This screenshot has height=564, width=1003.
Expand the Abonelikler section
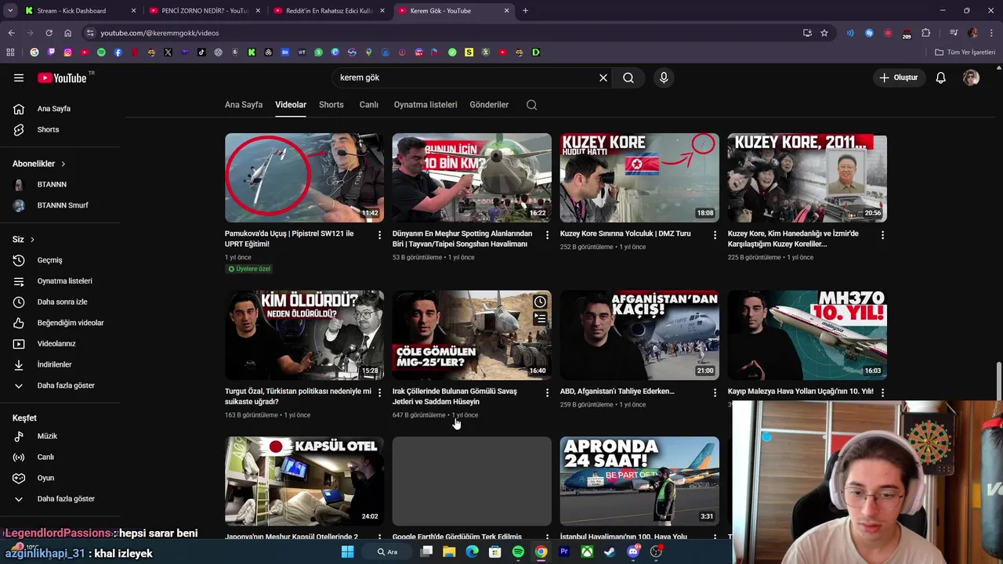39,164
